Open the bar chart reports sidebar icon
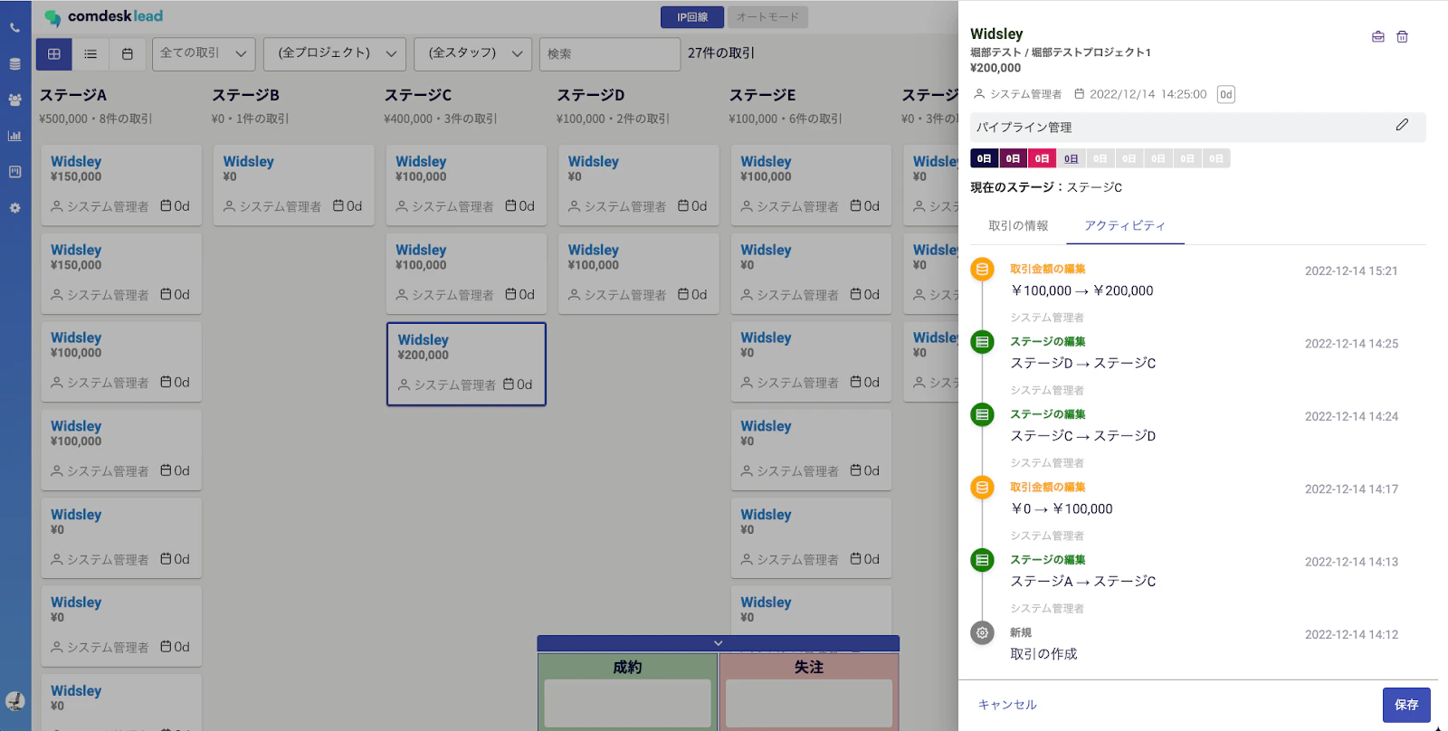The width and height of the screenshot is (1448, 731). coord(14,136)
